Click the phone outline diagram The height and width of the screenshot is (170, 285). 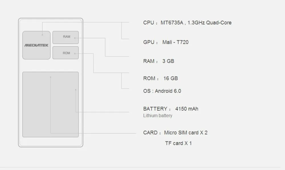pos(50,82)
